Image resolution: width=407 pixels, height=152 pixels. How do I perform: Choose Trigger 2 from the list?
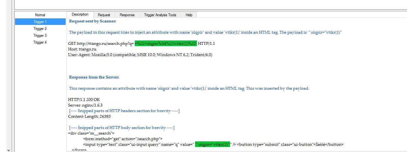pos(40,29)
